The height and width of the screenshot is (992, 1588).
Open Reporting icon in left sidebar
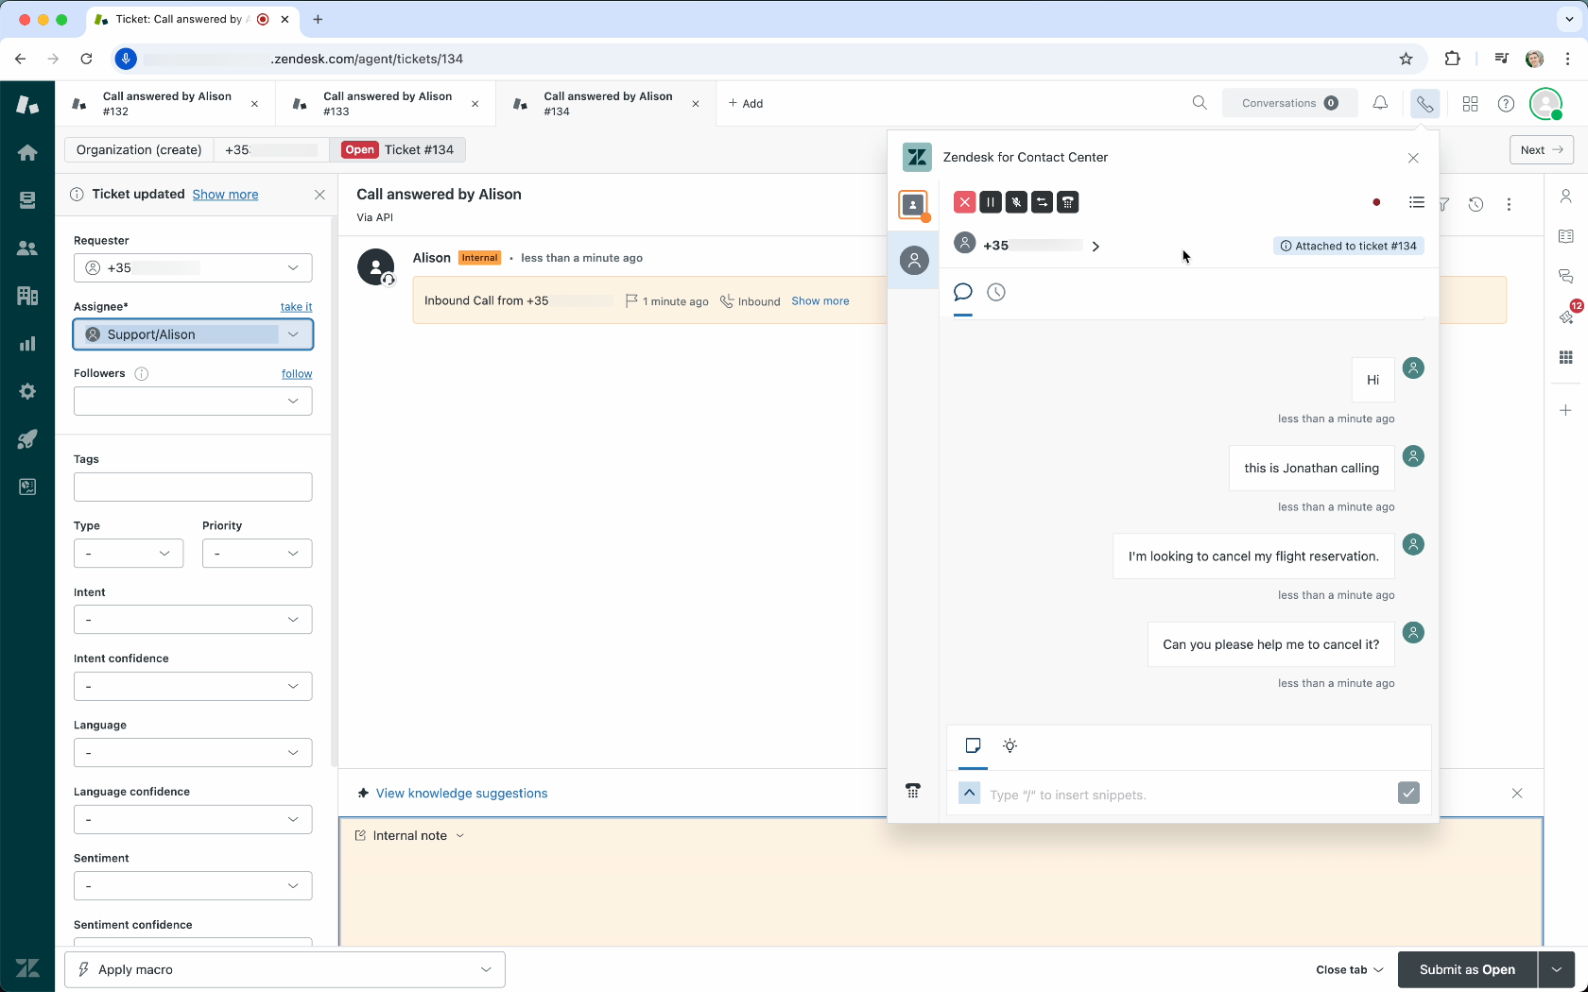click(x=27, y=344)
